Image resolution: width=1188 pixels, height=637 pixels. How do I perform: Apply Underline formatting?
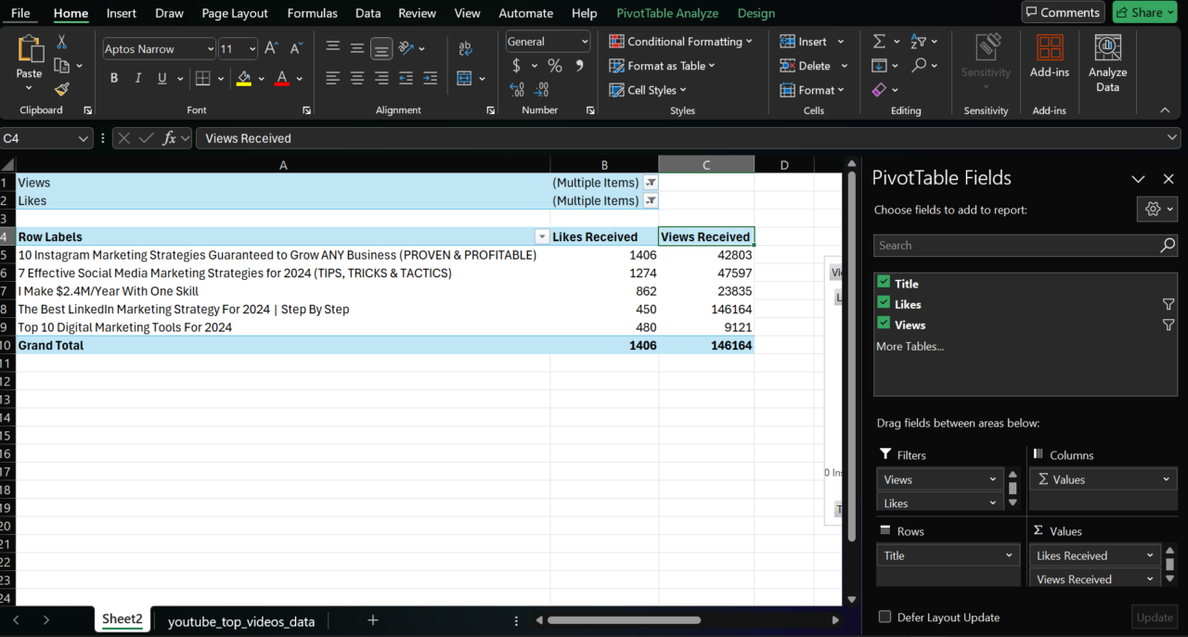(162, 78)
